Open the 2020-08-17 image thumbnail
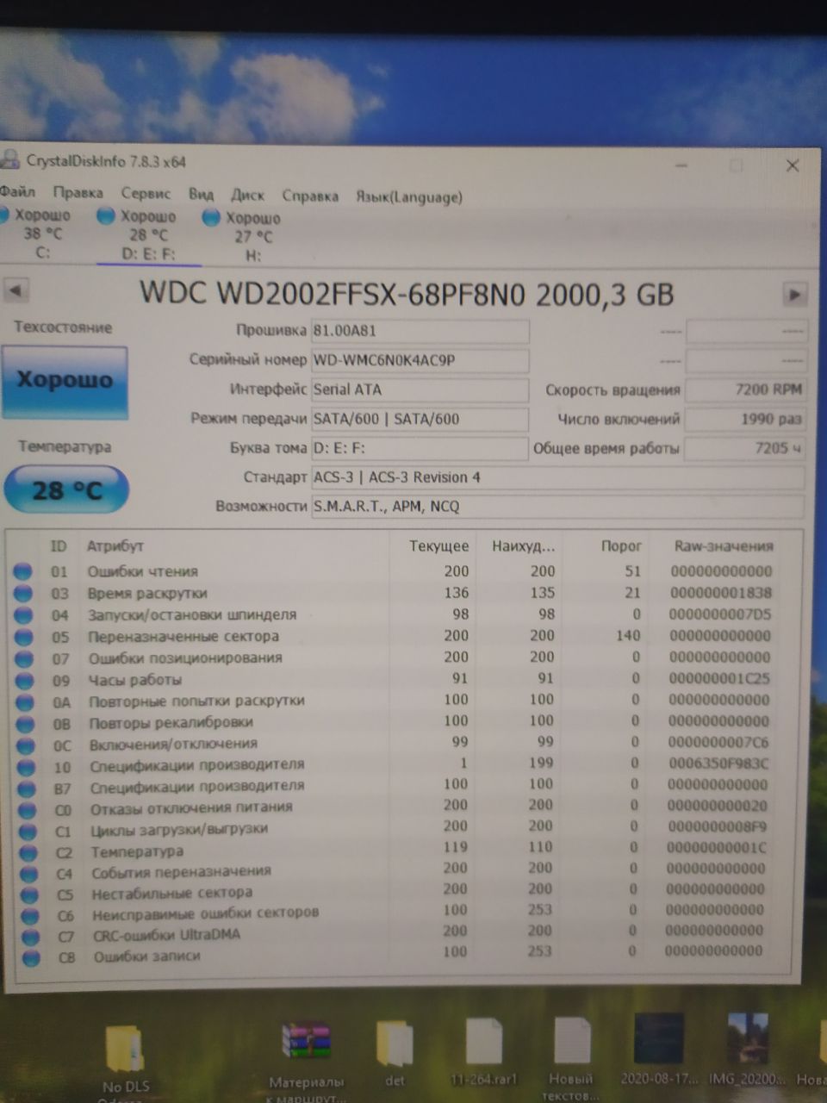This screenshot has height=1103, width=827. pyautogui.click(x=659, y=1047)
